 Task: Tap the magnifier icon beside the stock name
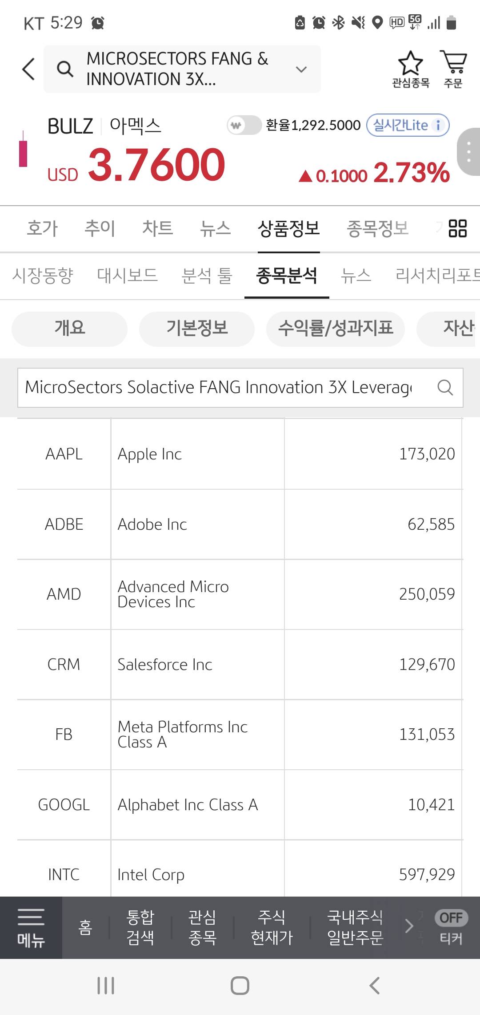[65, 69]
